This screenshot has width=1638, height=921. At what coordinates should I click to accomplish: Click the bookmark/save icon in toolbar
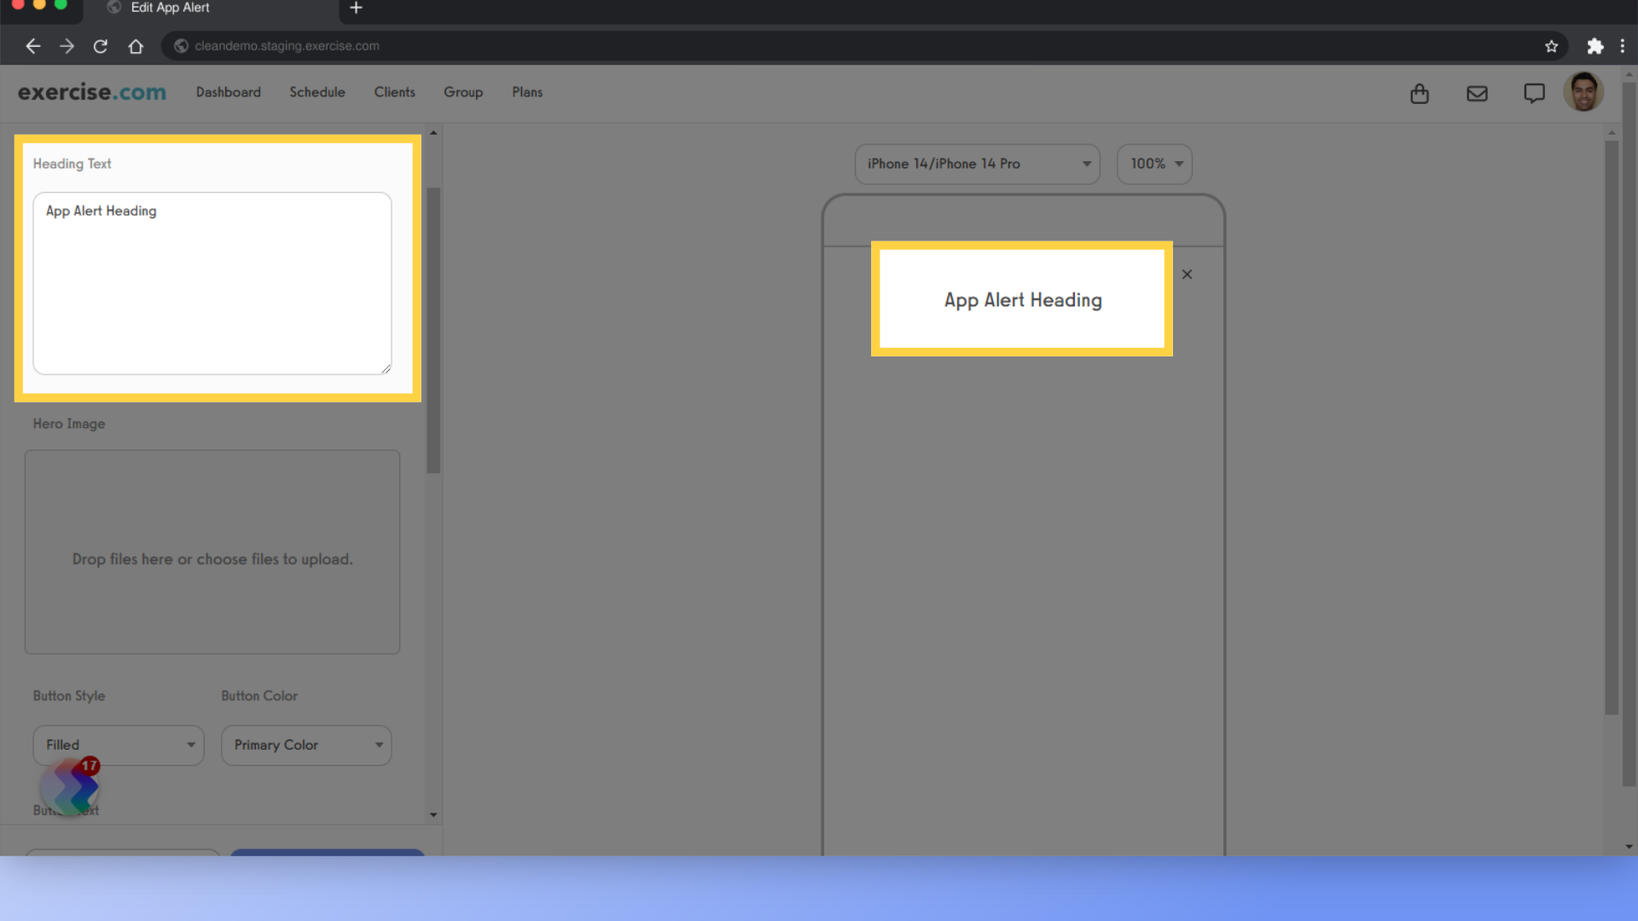point(1553,45)
